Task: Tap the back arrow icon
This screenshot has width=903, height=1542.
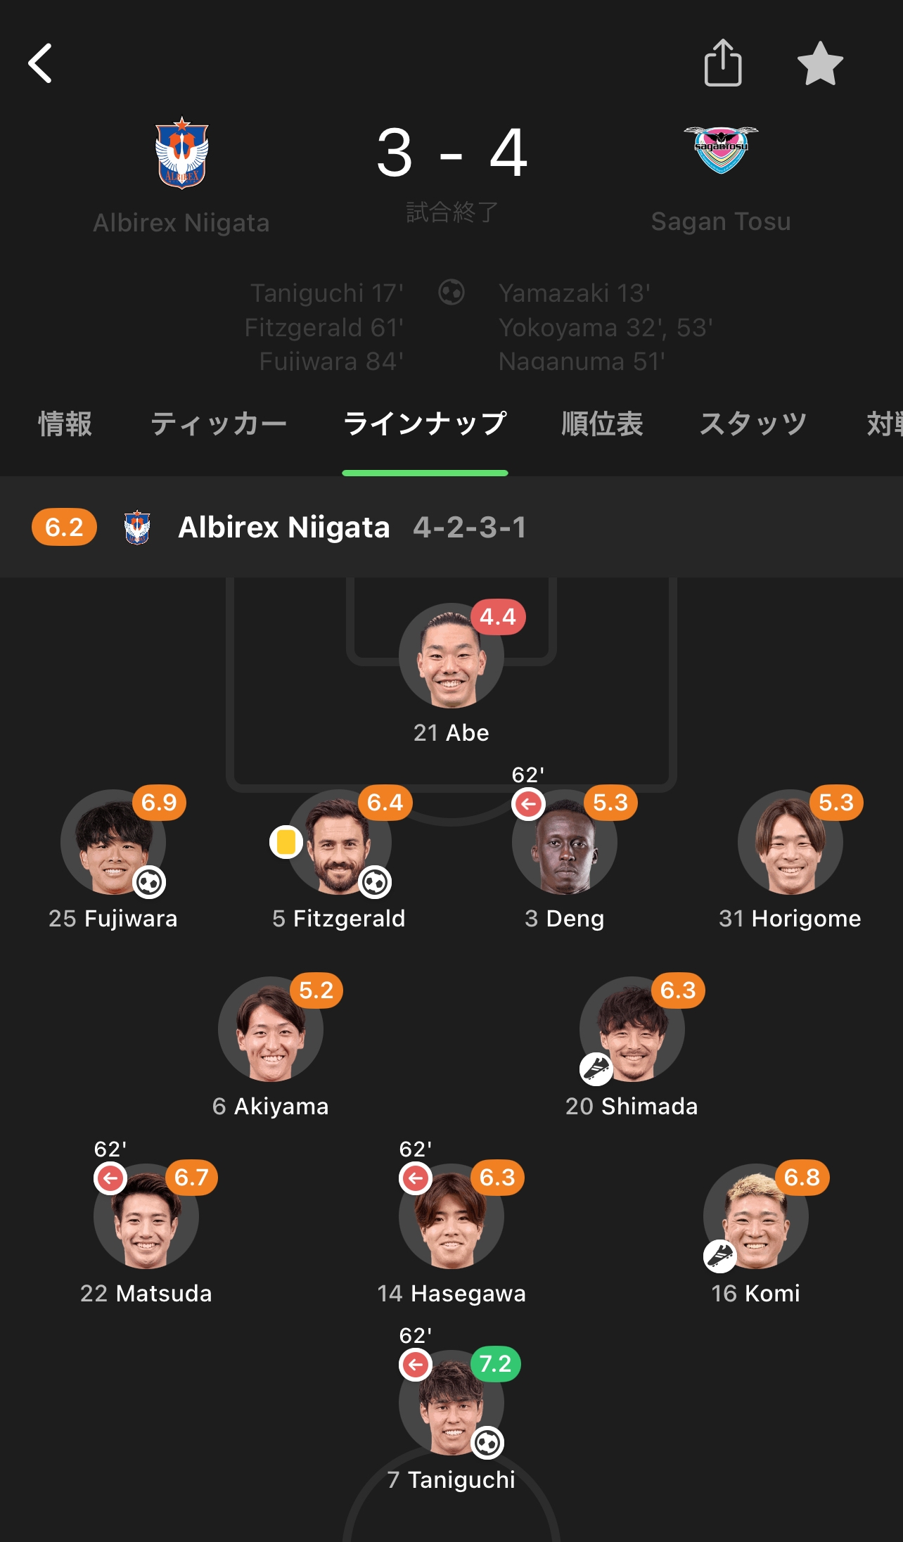Action: [41, 63]
